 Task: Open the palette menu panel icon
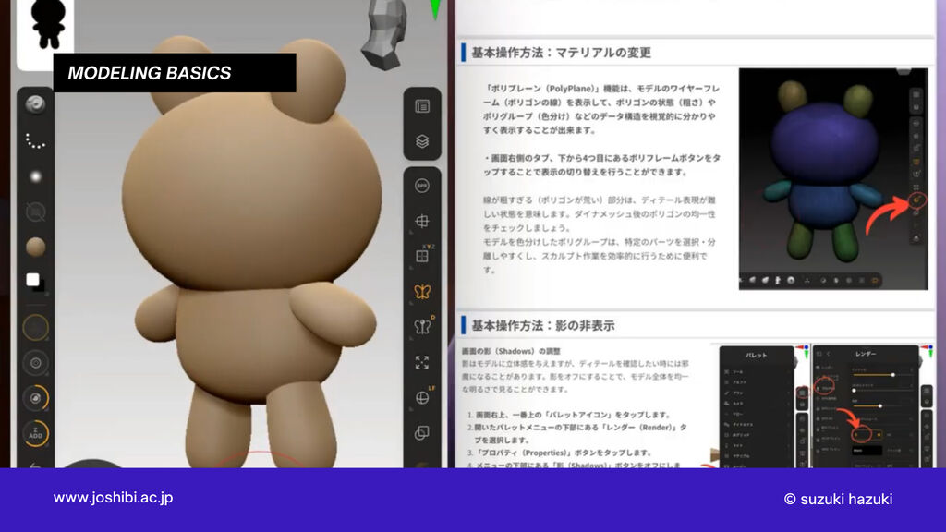tap(422, 106)
